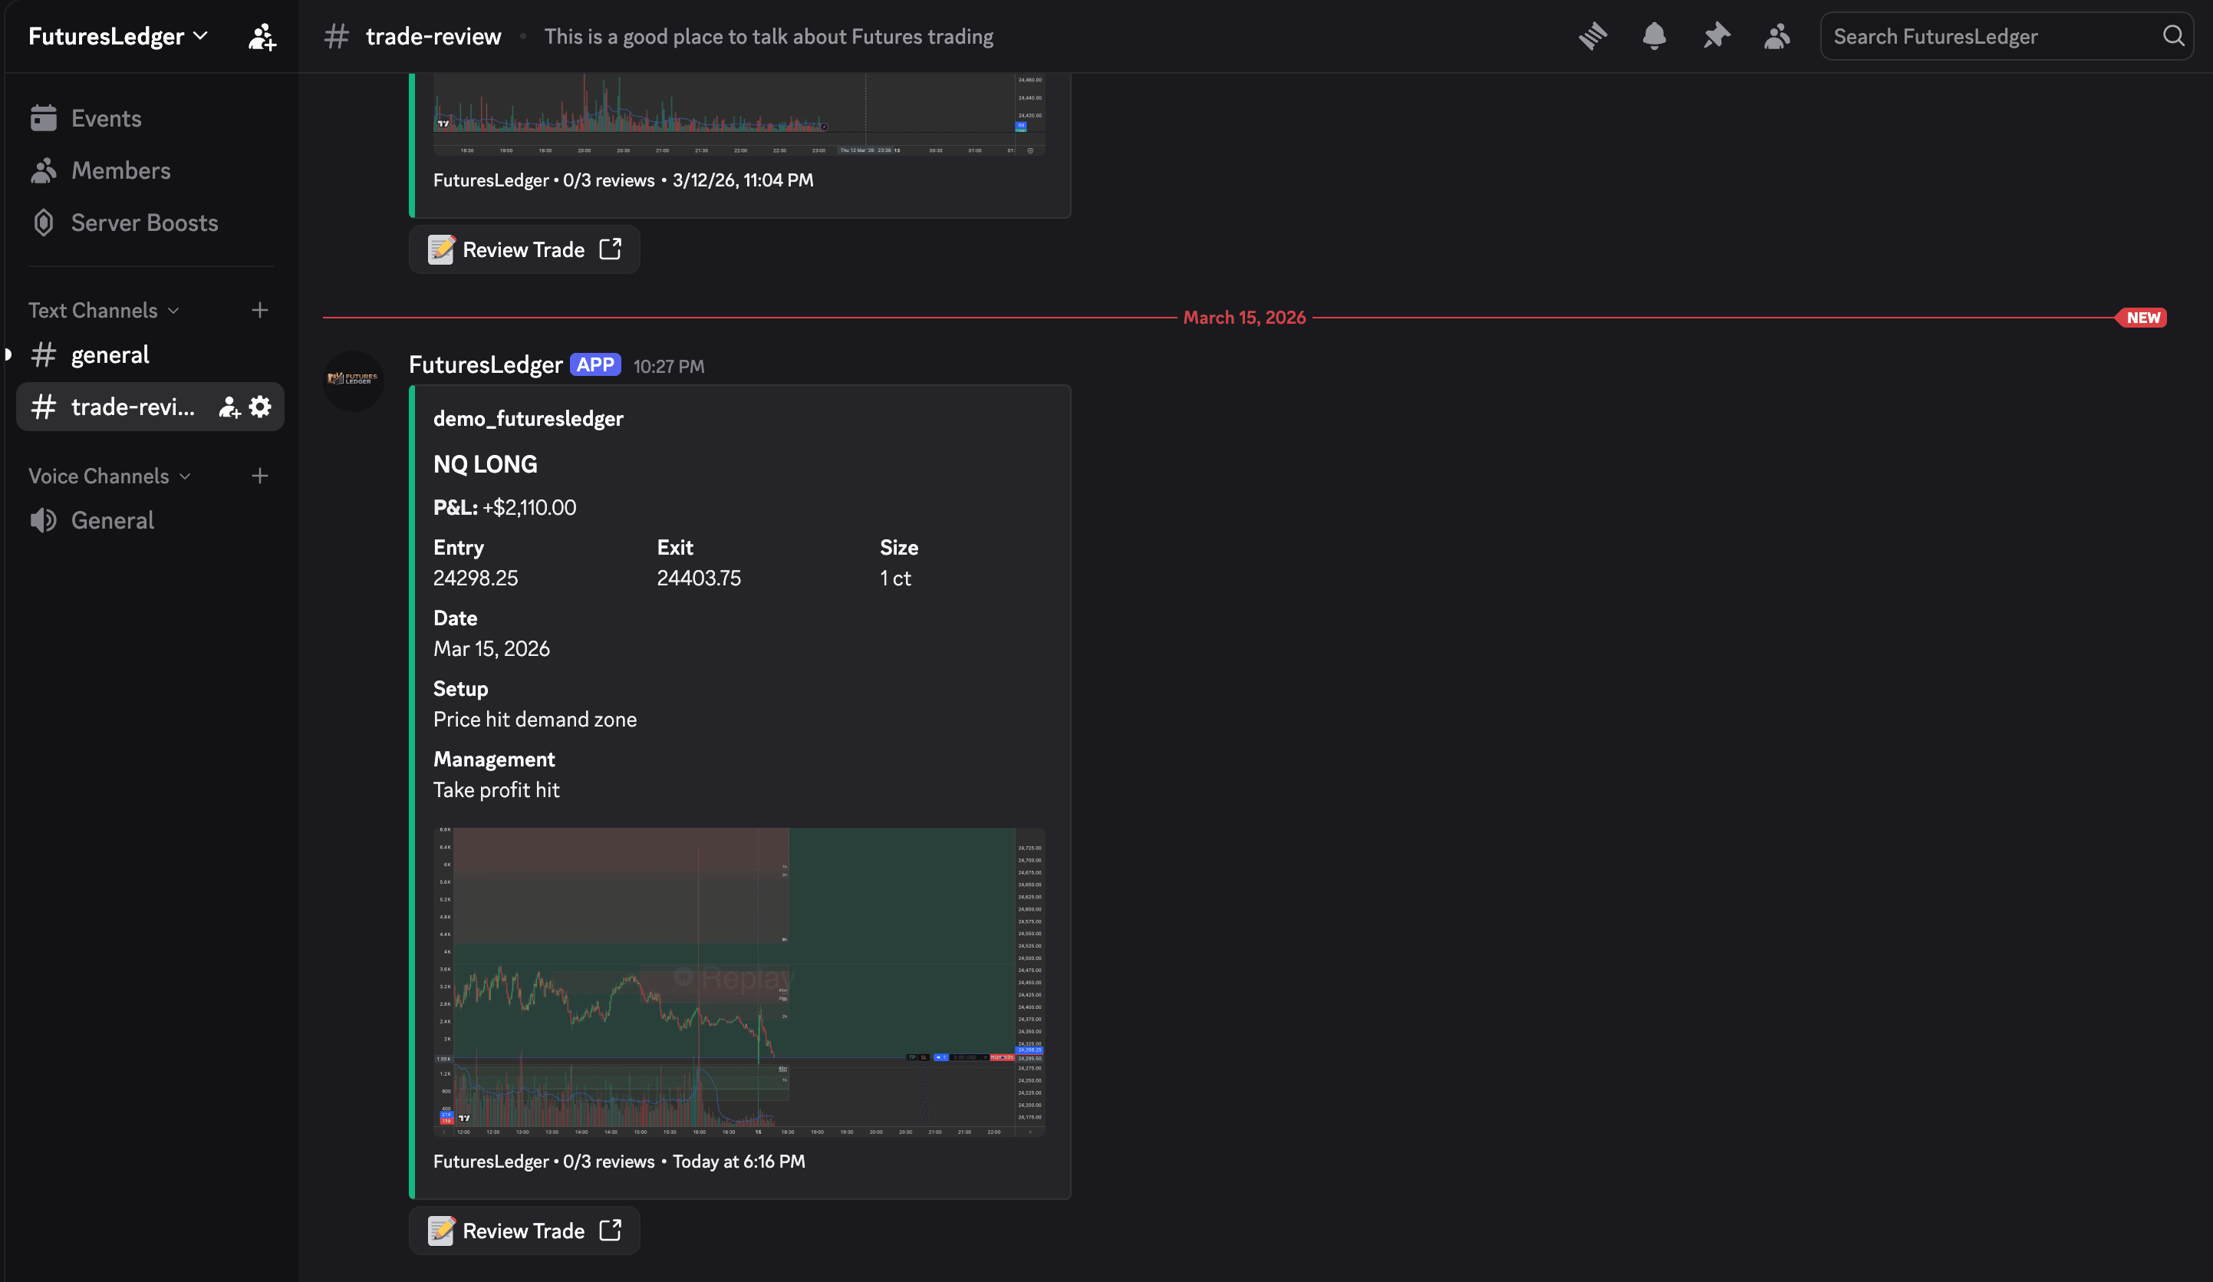This screenshot has width=2213, height=1282.
Task: Click Review Trade on the NQ LONG message
Action: pyautogui.click(x=524, y=1230)
